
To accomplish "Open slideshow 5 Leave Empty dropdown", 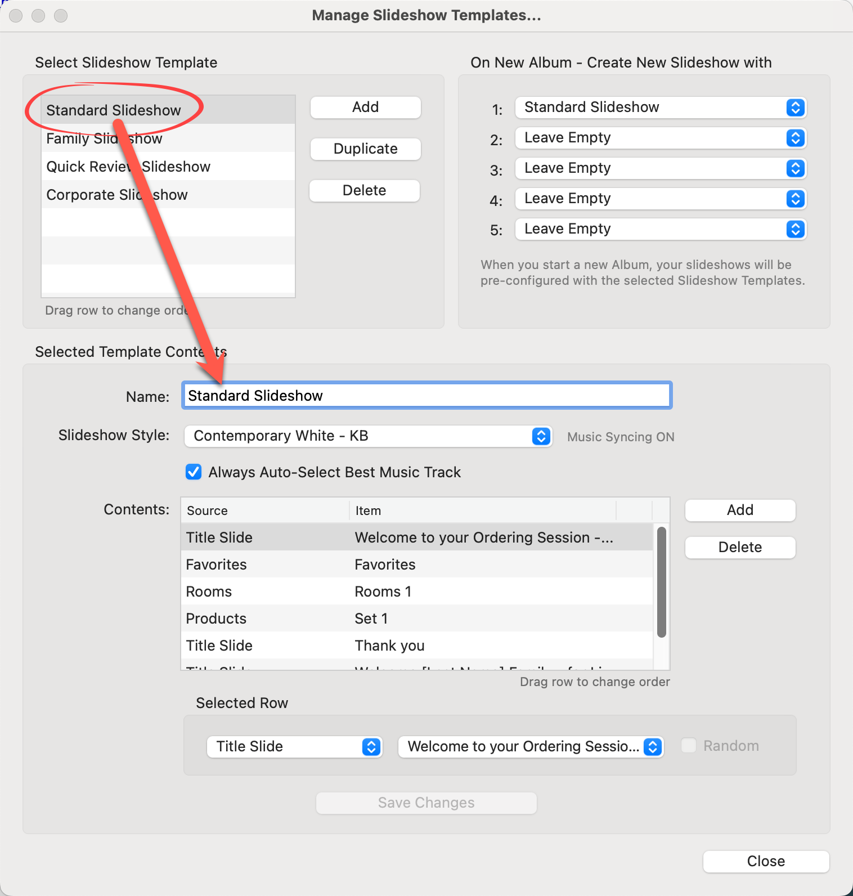I will tap(661, 229).
